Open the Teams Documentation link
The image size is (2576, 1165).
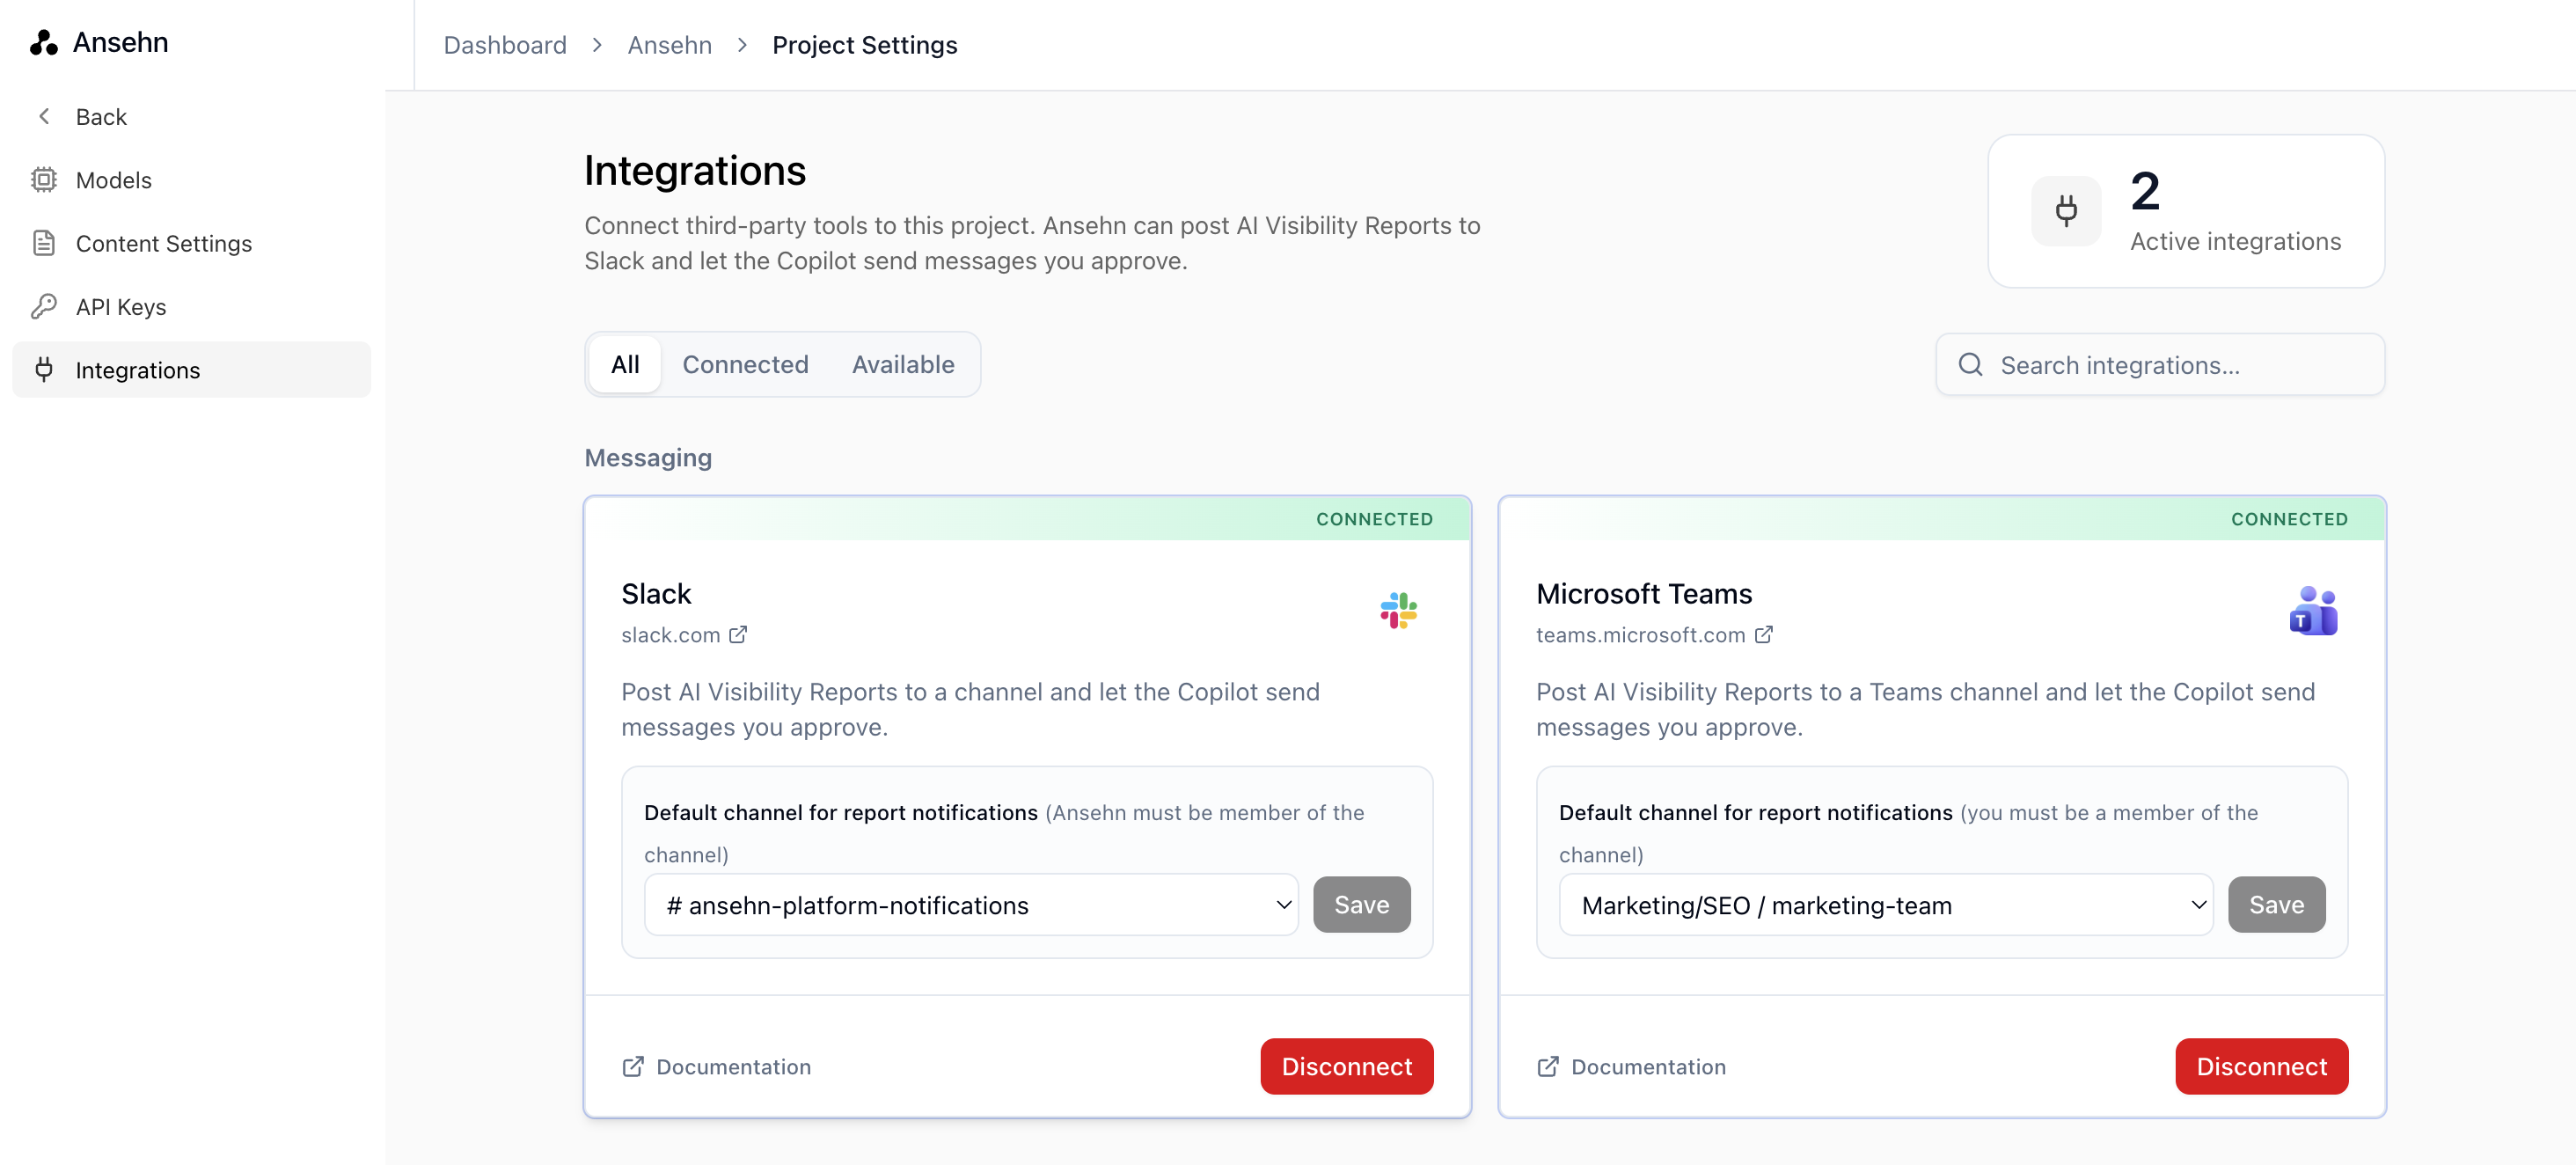point(1631,1067)
